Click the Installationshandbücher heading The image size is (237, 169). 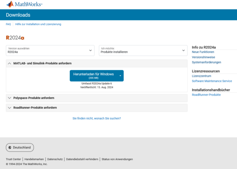pyautogui.click(x=211, y=90)
